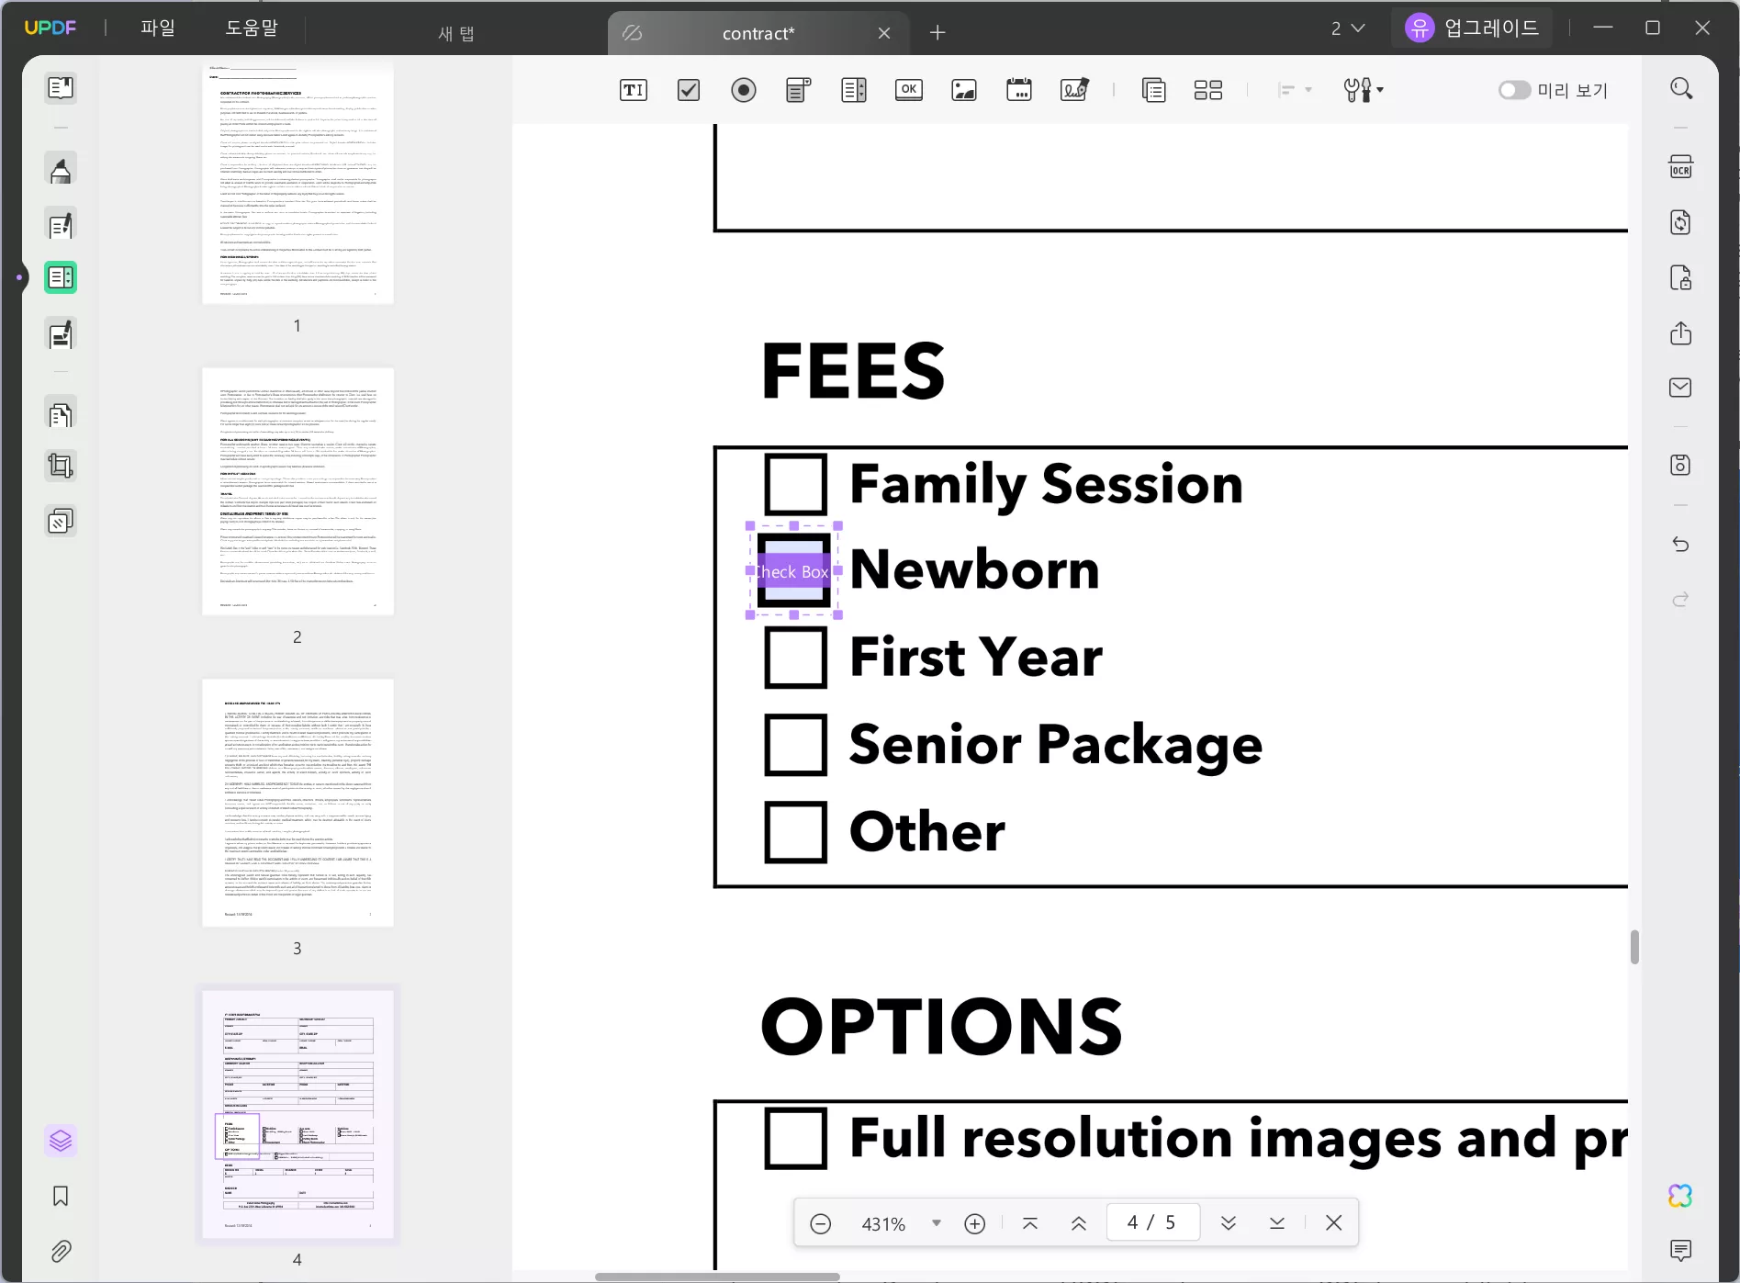Image resolution: width=1740 pixels, height=1283 pixels.
Task: Check the Other box
Action: 795,832
